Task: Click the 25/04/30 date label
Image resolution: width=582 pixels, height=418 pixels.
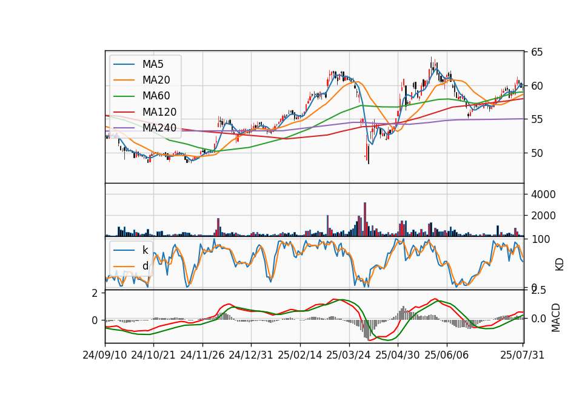Action: tap(398, 356)
